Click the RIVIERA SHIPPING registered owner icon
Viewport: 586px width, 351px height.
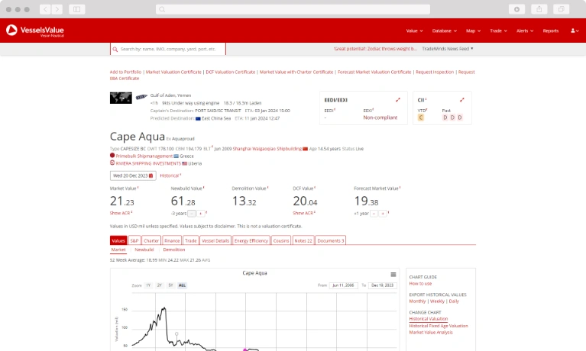click(112, 163)
